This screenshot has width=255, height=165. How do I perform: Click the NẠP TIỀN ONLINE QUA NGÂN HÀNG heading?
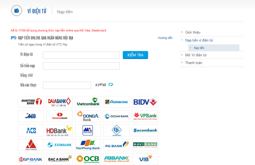(x=45, y=38)
